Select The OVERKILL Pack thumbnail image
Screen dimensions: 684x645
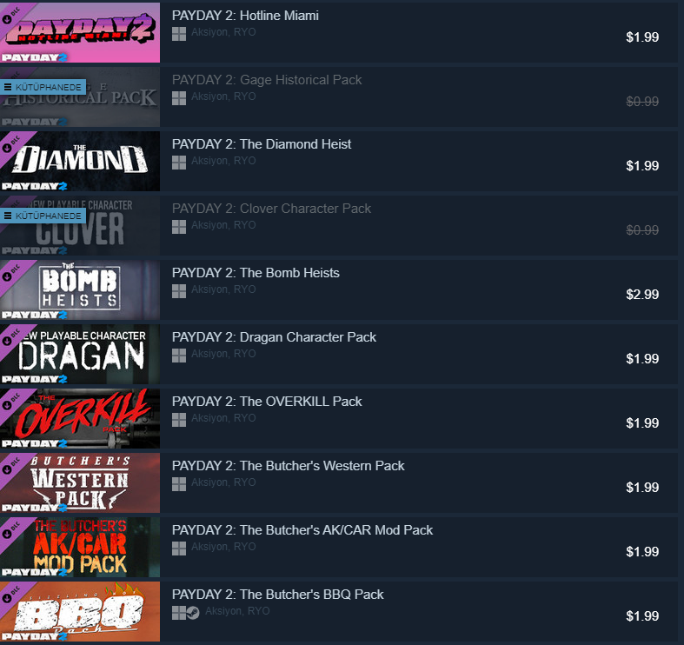(80, 418)
